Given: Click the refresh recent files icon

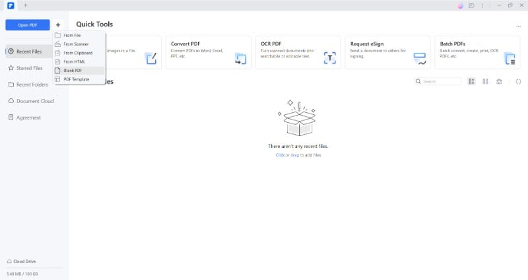Looking at the screenshot, I should click(x=518, y=81).
